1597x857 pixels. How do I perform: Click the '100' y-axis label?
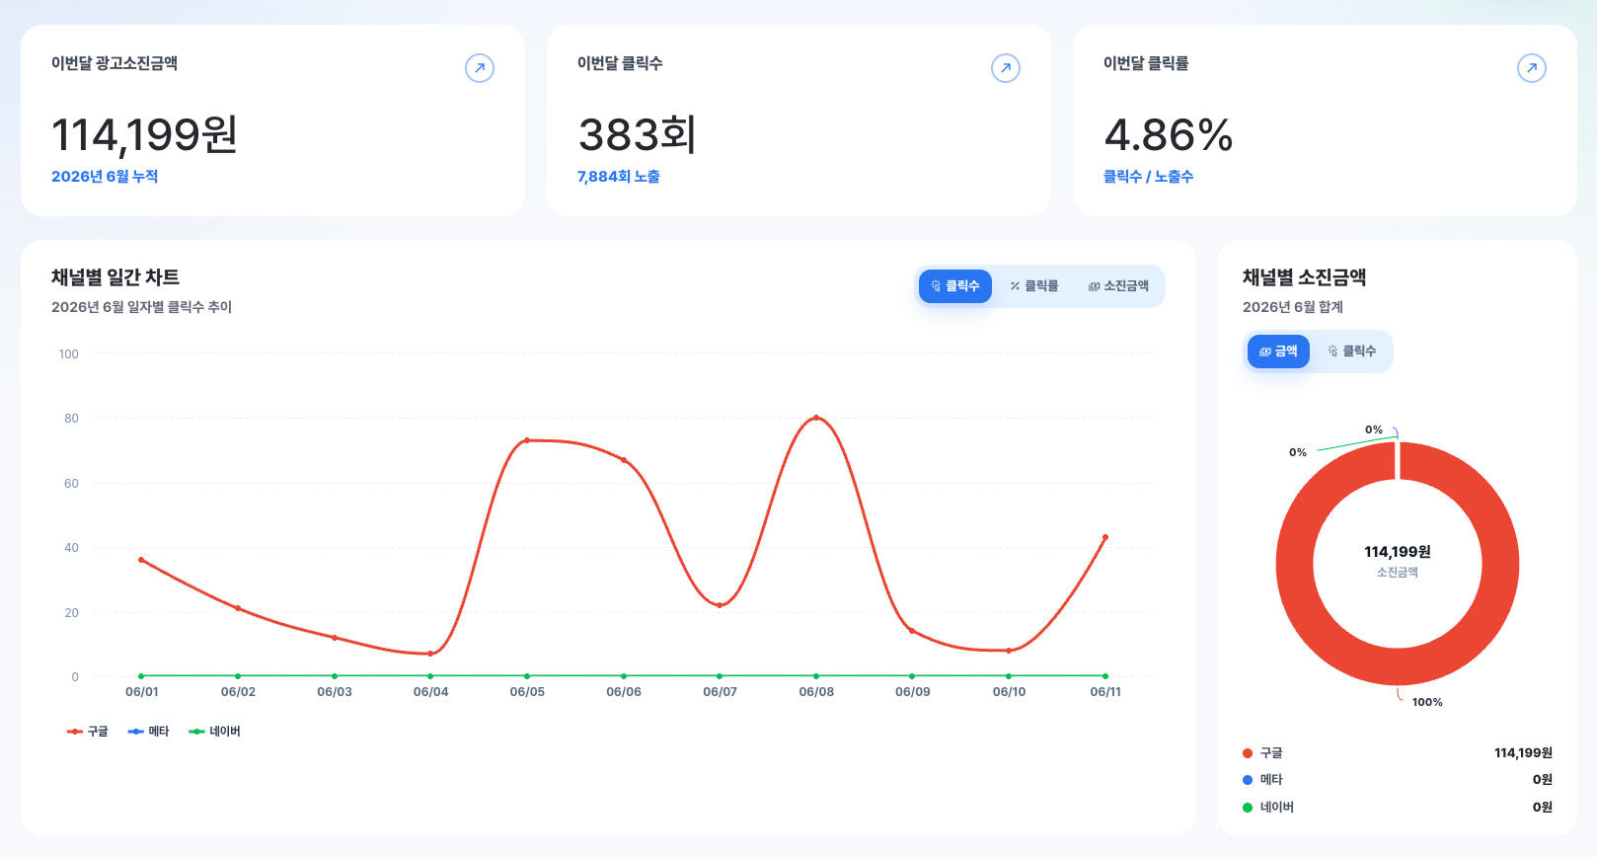69,354
